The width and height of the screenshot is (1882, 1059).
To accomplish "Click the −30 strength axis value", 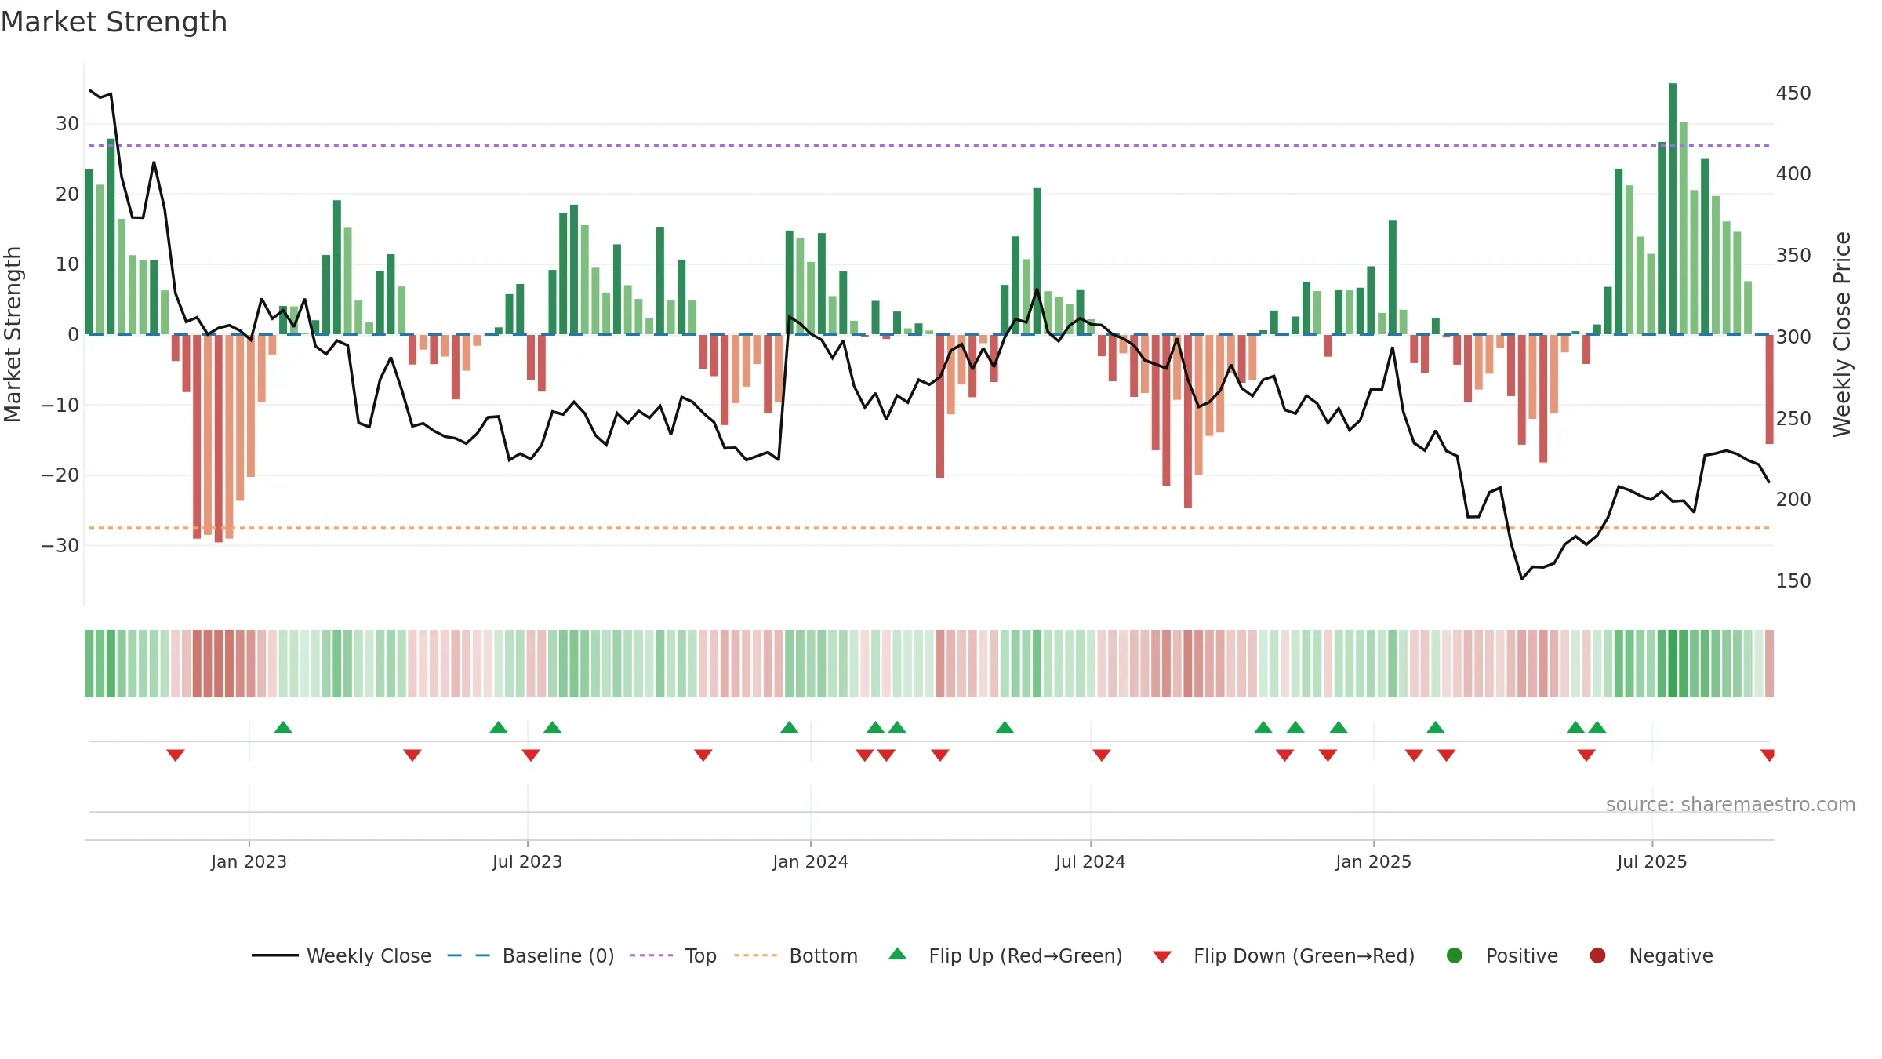I will coord(60,545).
